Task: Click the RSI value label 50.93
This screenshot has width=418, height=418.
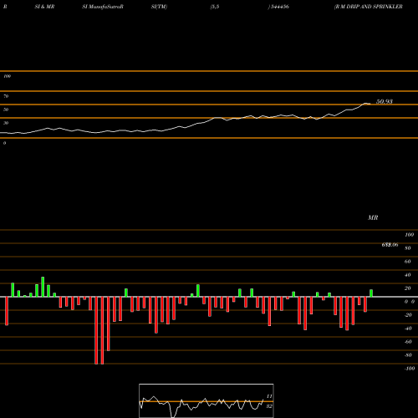Action: [x=385, y=102]
